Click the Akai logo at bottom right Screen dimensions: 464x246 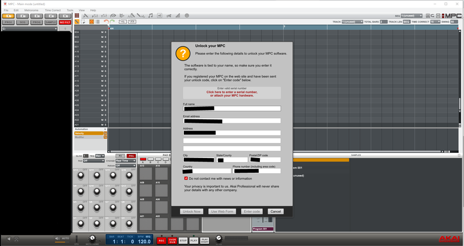point(449,238)
